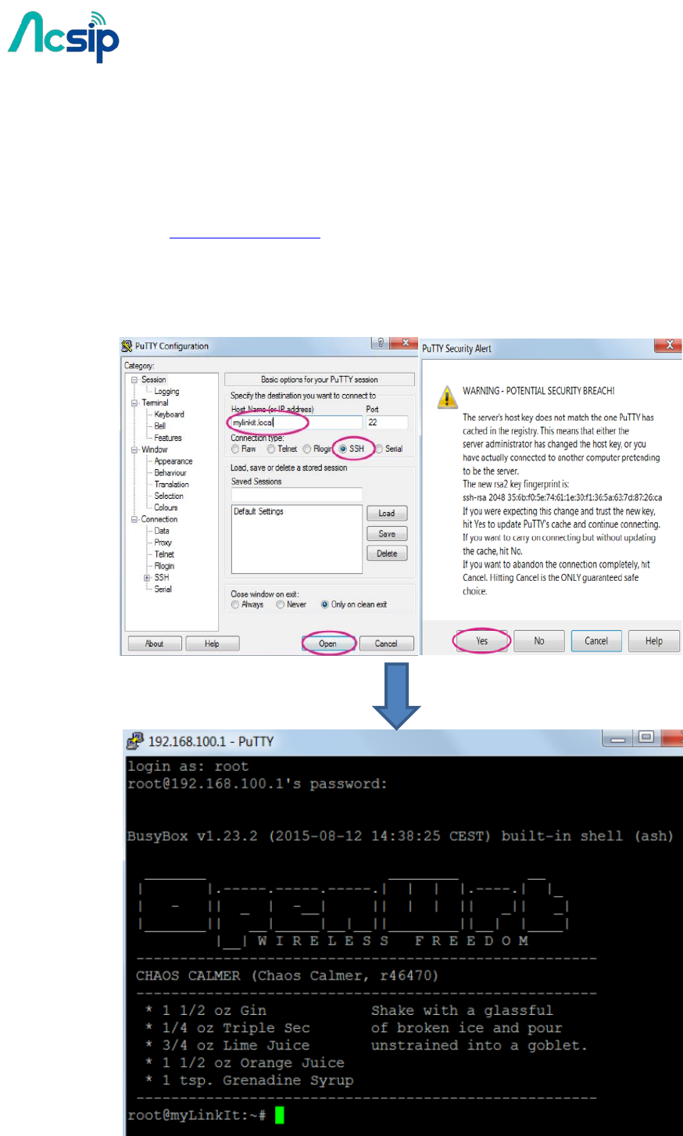Select the Rlogin connection type radio button
The width and height of the screenshot is (683, 1136).
coord(307,449)
